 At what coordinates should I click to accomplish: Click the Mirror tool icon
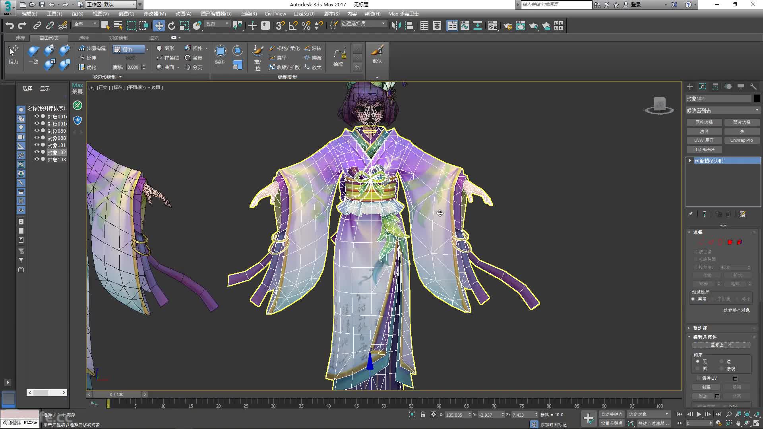click(x=396, y=26)
